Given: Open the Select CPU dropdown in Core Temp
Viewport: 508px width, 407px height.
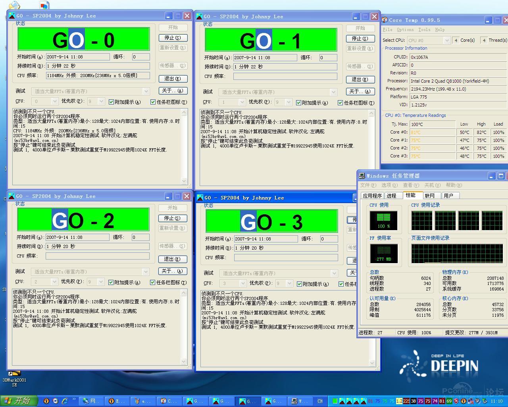Looking at the screenshot, I should (x=447, y=40).
